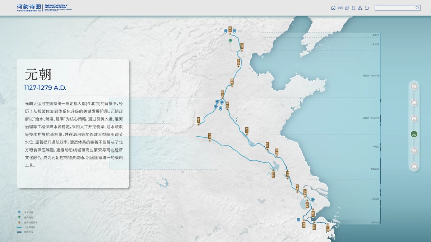Select the 清 dynasty option

[x=414, y=166]
